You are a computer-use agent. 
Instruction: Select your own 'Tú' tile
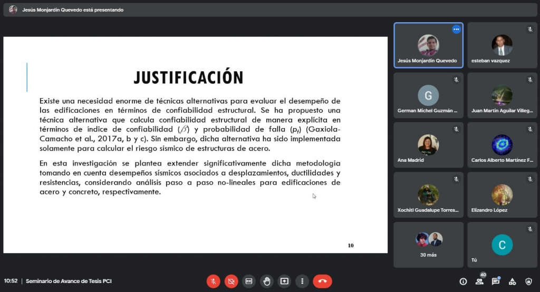pyautogui.click(x=502, y=245)
